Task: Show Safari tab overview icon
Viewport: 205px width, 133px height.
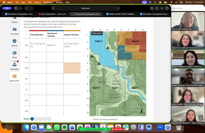Action: coord(167,8)
